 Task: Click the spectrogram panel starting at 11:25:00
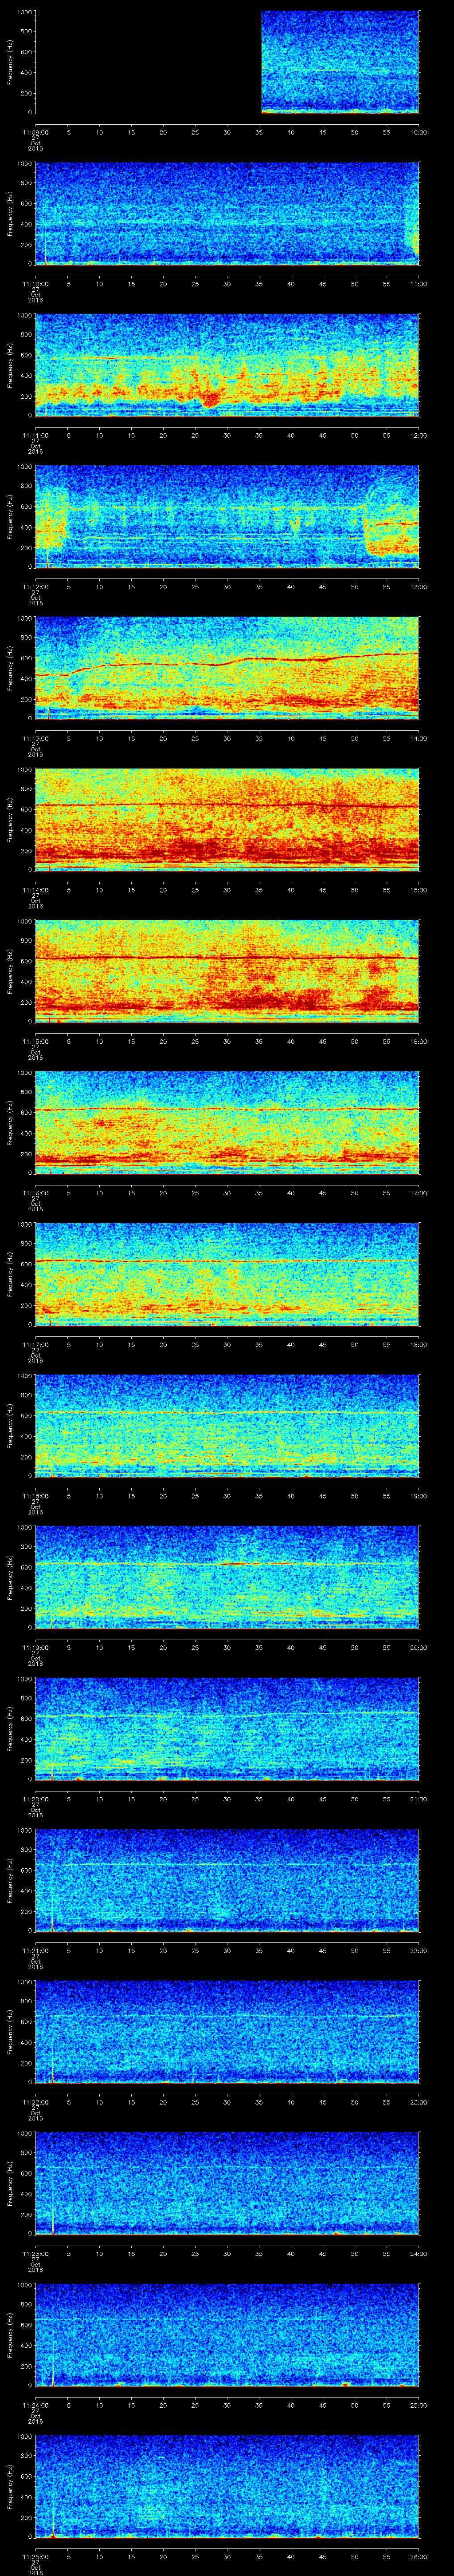227,2487
